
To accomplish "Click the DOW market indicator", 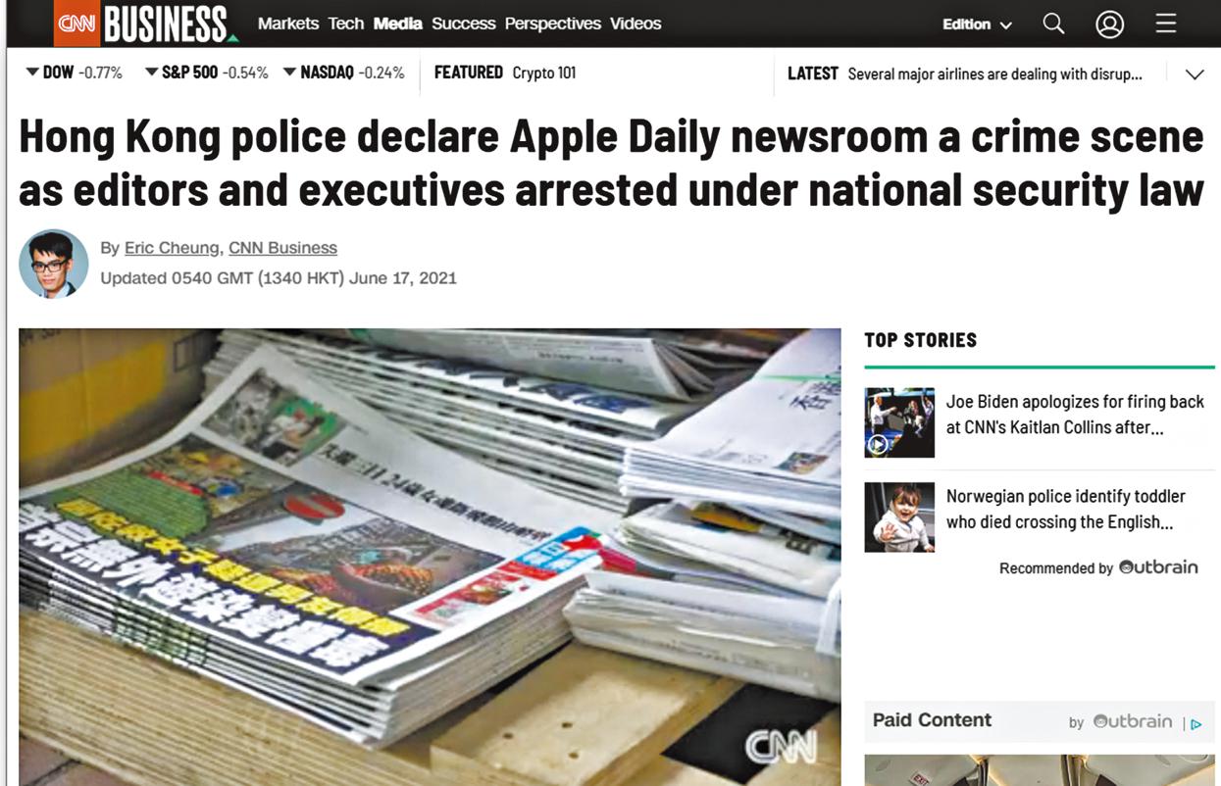I will click(x=75, y=73).
